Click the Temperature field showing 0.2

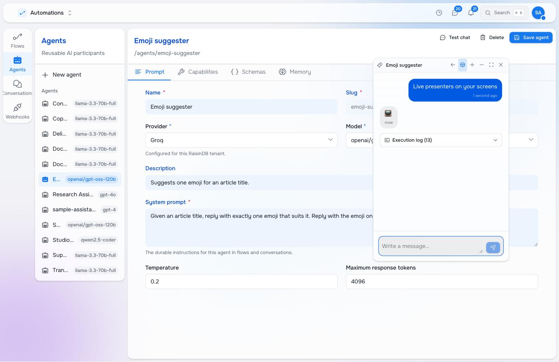point(241,281)
